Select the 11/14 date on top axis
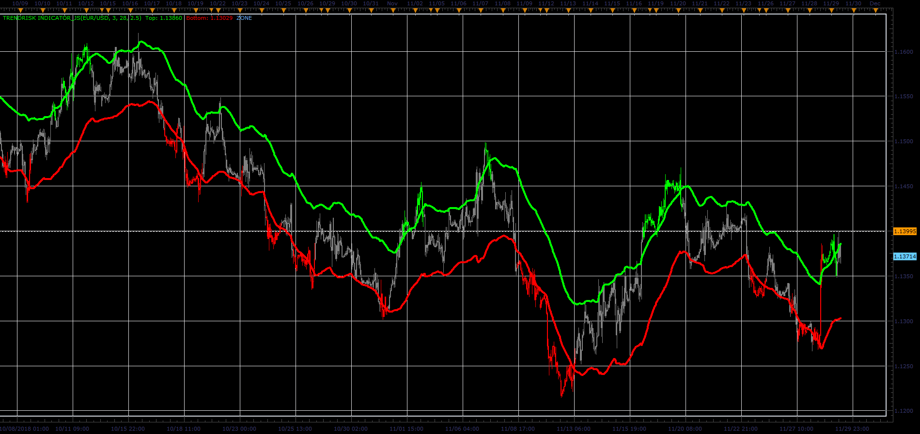920x434 pixels. [x=590, y=3]
